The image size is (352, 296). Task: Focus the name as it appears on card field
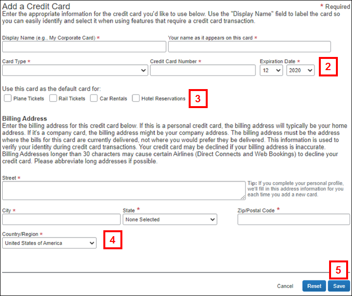pyautogui.click(x=249, y=47)
